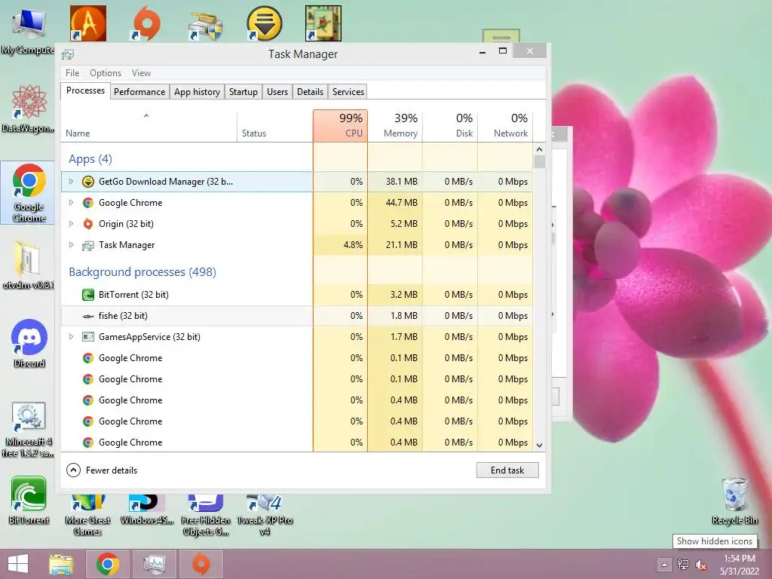Expand Google Chrome app process group
The height and width of the screenshot is (579, 772).
coord(71,203)
